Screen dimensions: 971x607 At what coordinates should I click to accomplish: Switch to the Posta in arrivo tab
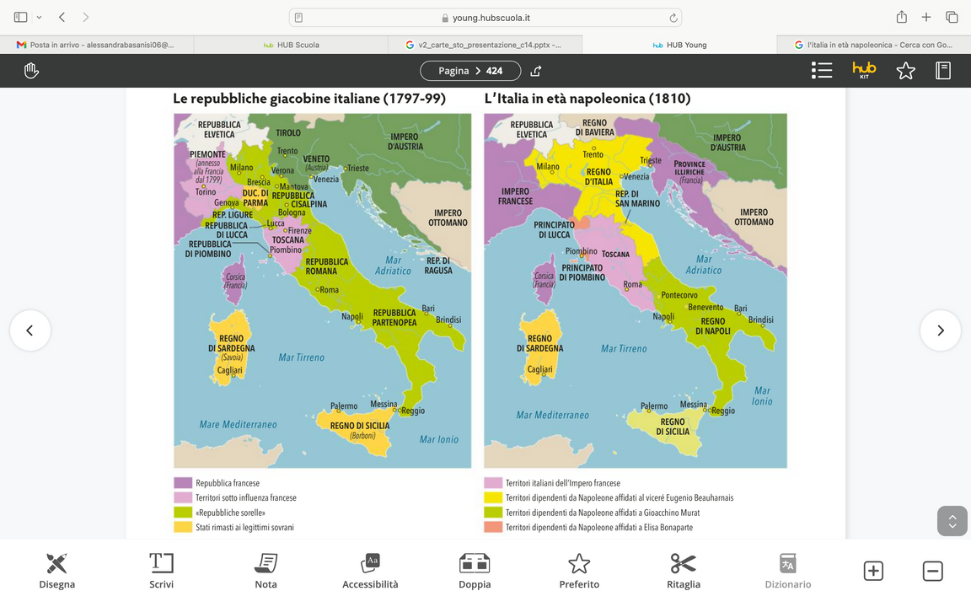pos(96,45)
